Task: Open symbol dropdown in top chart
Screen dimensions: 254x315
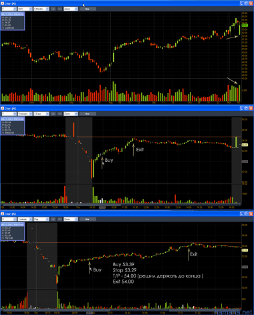Action: 9,9
